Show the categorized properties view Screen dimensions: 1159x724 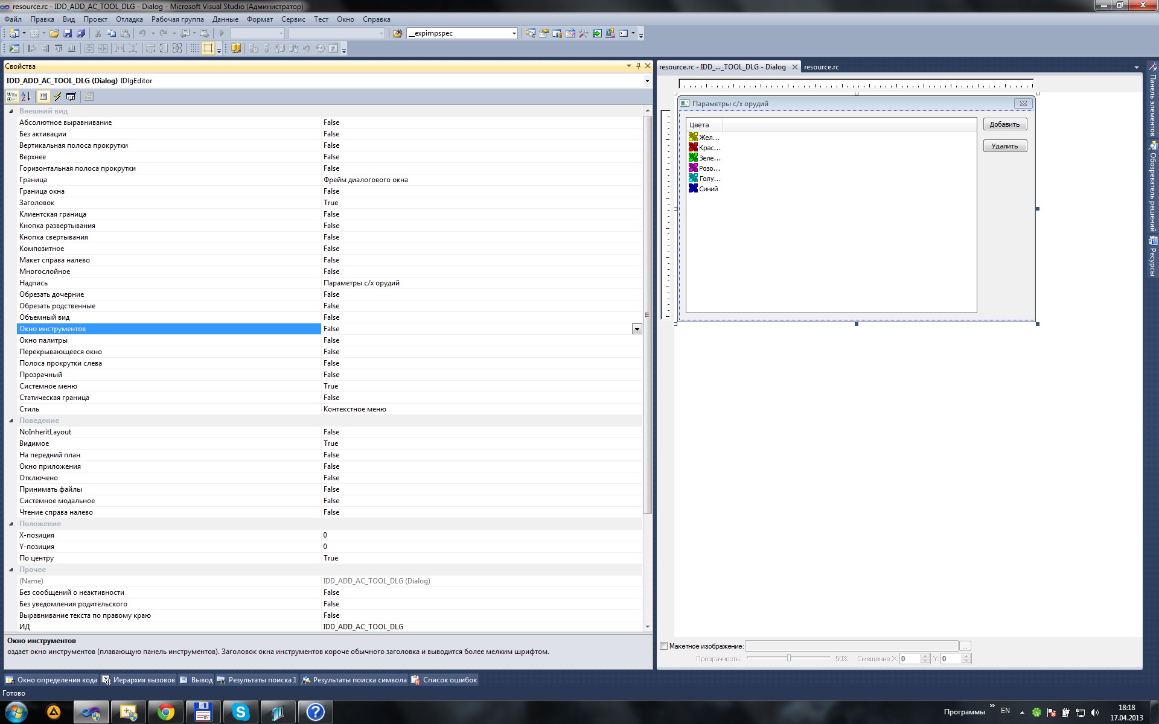(x=12, y=97)
